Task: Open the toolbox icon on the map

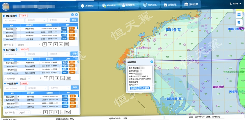Action: [x=239, y=15]
